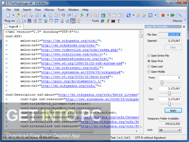Image resolution: width=189 pixels, height=142 pixels.
Task: Open the wikimediafoundation.org/wiki link
Action: (75, 59)
